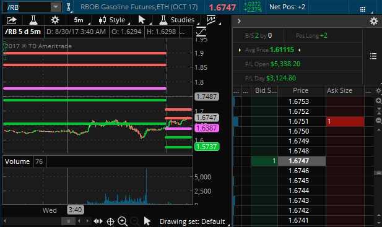Open the patterns chart icon after Studies
The width and height of the screenshot is (382, 227).
[211, 20]
